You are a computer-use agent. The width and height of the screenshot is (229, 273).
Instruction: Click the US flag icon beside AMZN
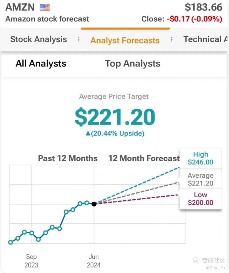[x=45, y=7]
